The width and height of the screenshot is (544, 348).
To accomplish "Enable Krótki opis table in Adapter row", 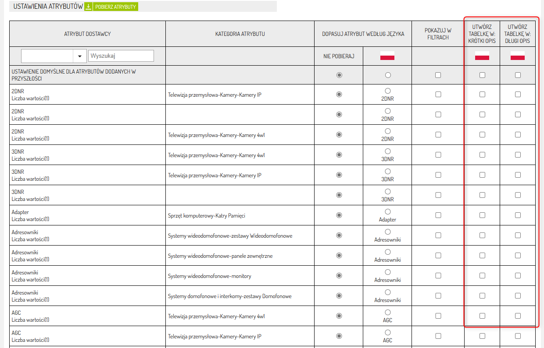I will click(482, 215).
